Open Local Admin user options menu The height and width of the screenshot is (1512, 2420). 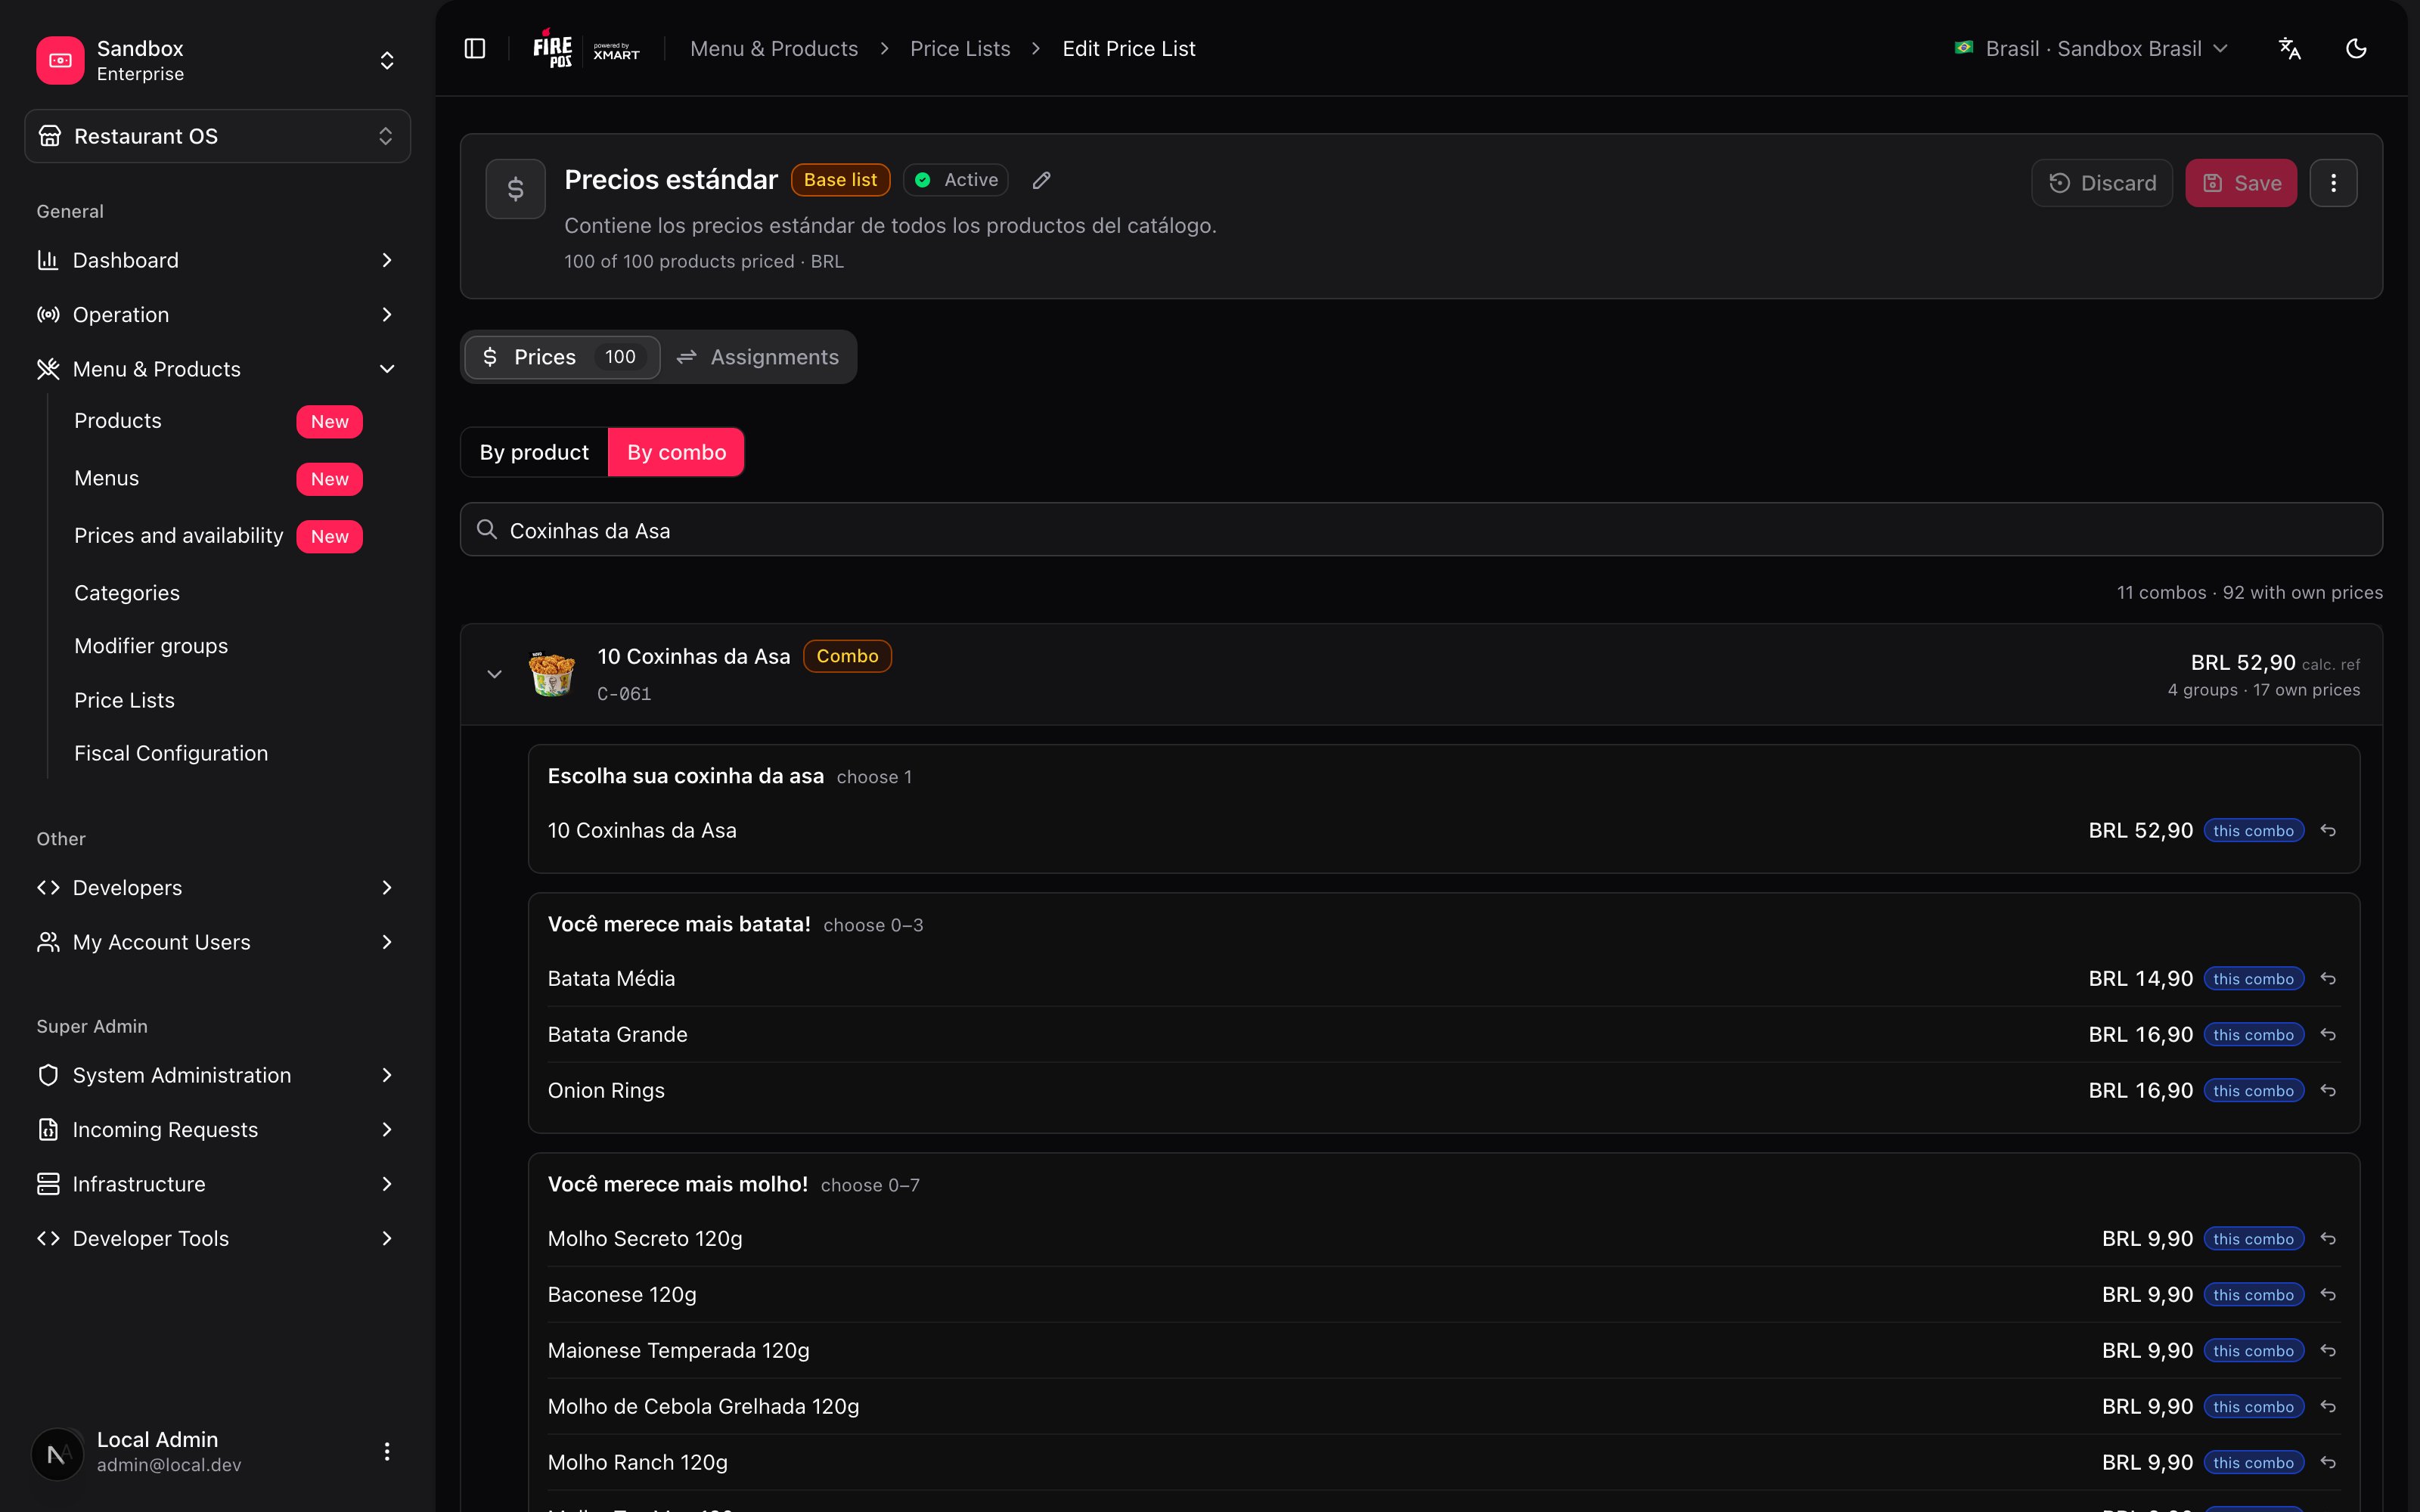387,1452
